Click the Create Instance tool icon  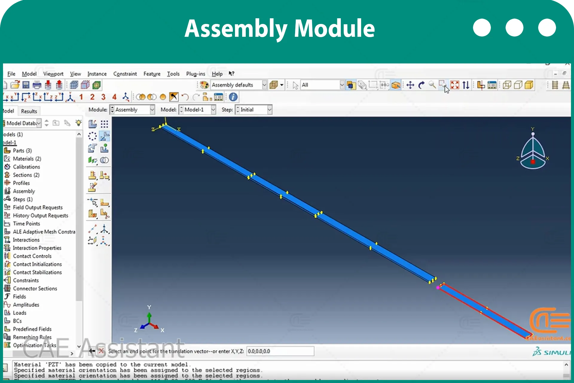point(92,124)
